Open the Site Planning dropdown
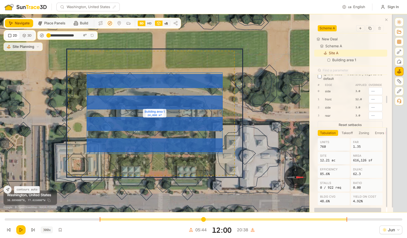407x238 pixels. (x=23, y=47)
